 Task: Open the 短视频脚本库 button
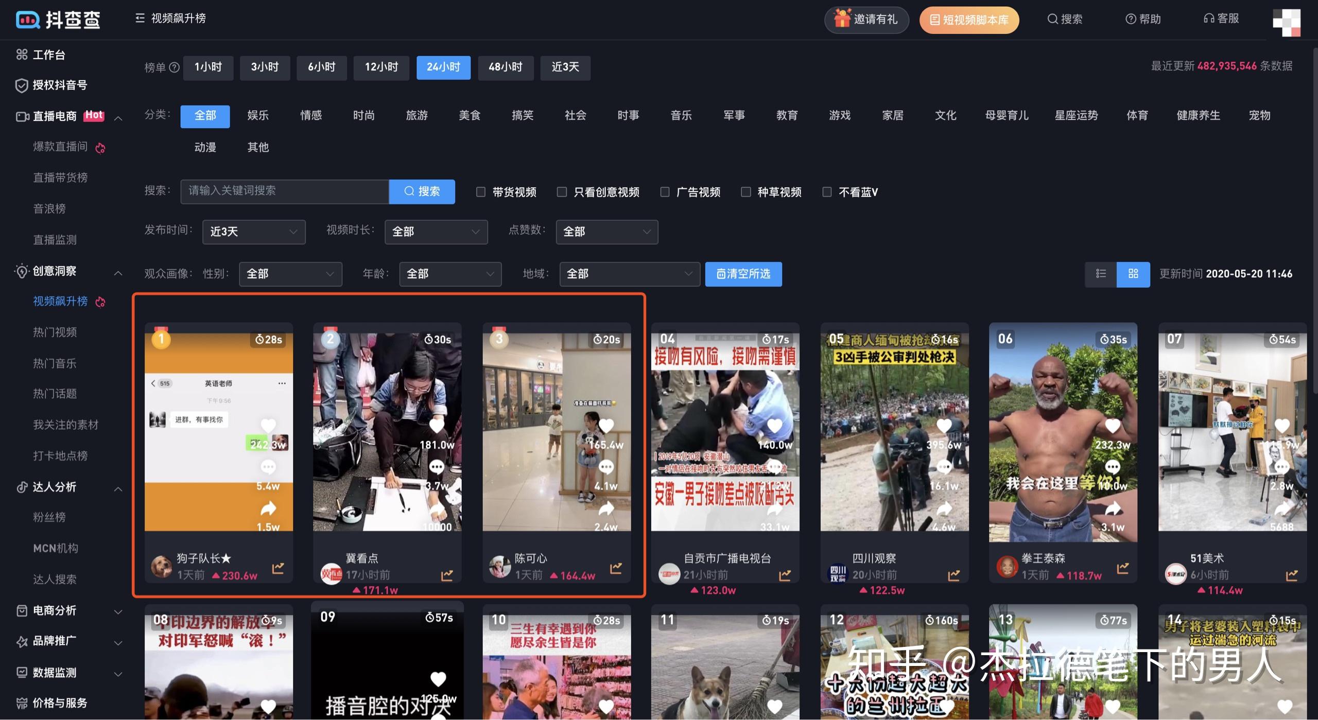click(x=969, y=20)
